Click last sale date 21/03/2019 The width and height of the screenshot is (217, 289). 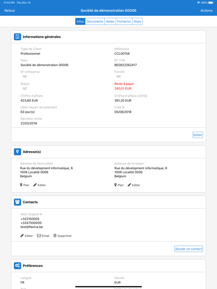(x=29, y=123)
